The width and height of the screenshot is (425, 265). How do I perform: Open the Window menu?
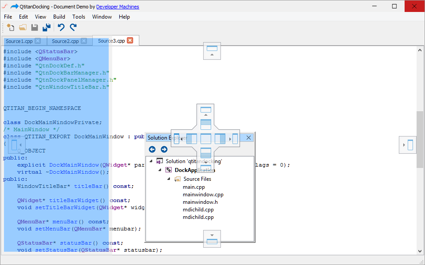(102, 17)
